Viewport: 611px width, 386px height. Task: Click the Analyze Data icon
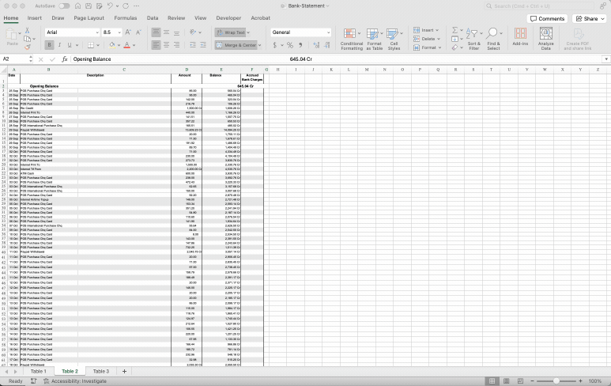[x=546, y=39]
